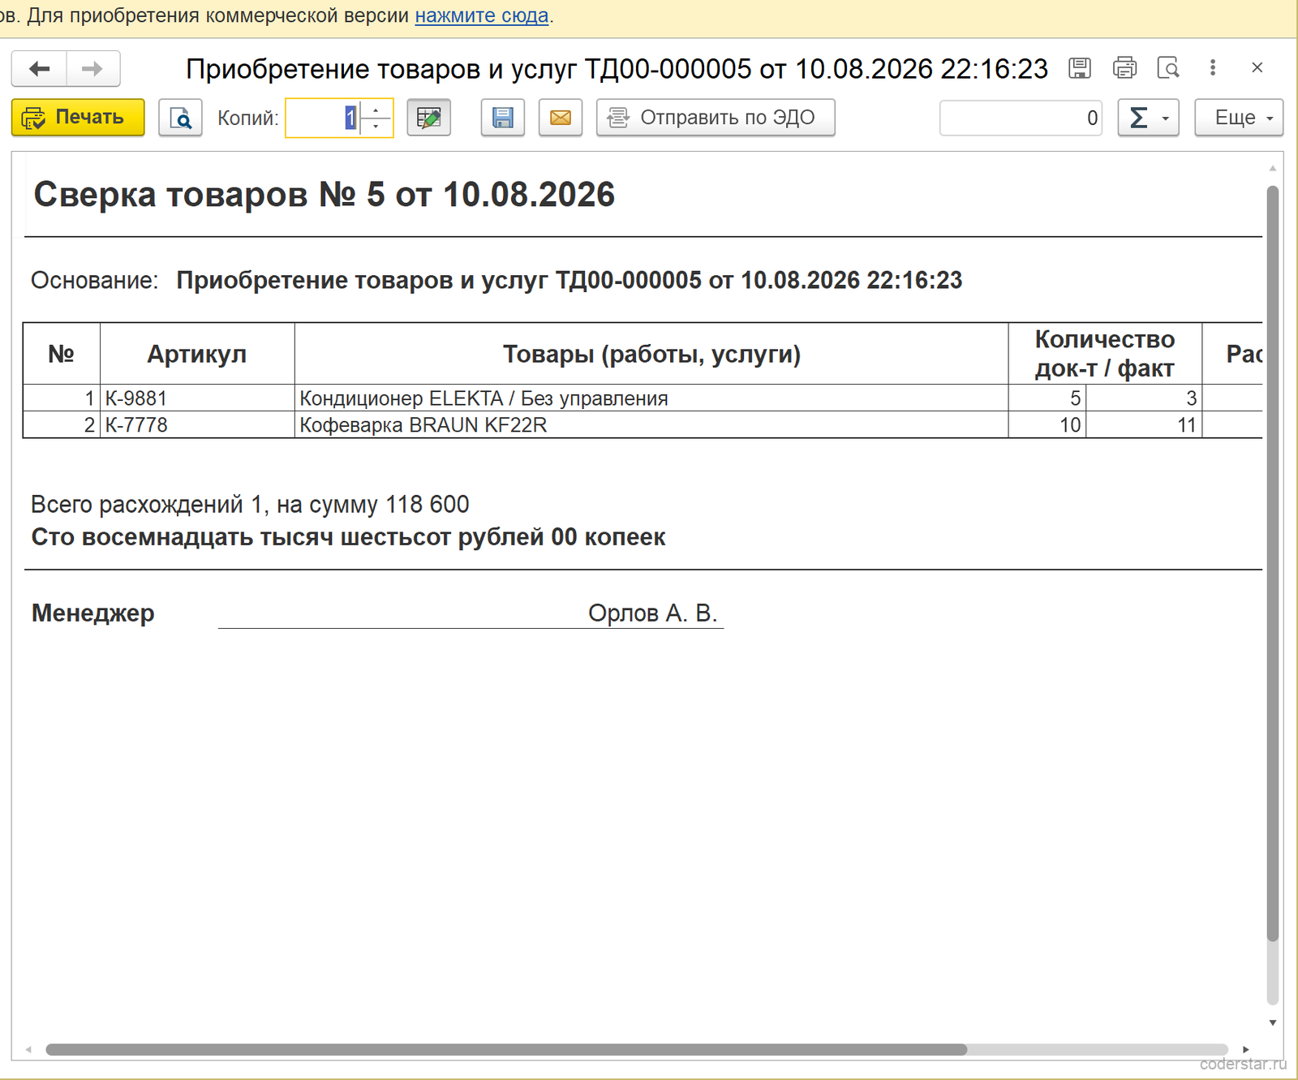Image resolution: width=1298 pixels, height=1080 pixels.
Task: Click the sum value field showing 0
Action: 1021,118
